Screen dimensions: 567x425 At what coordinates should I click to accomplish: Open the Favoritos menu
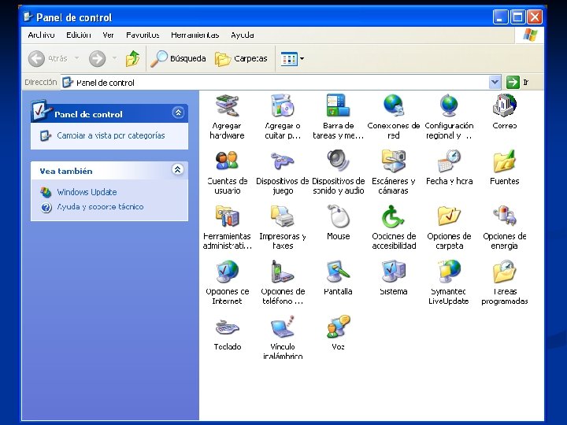point(143,35)
